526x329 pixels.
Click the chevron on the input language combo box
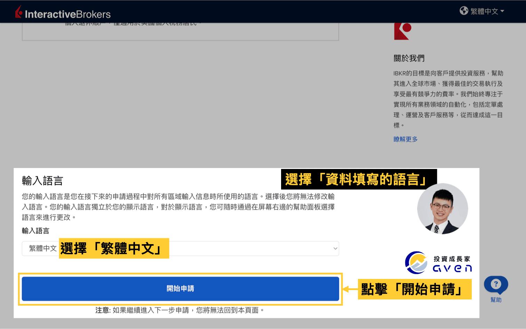click(335, 248)
